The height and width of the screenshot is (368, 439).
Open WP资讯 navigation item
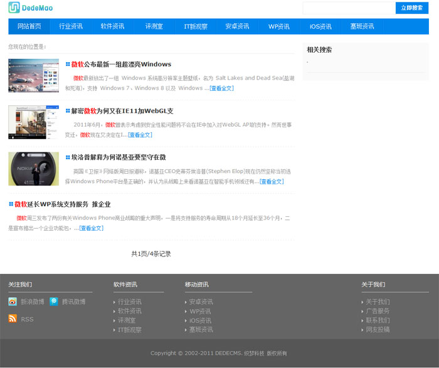[x=279, y=26]
